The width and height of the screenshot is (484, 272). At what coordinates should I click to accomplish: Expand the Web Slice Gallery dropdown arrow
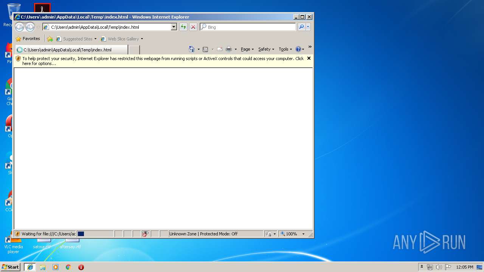point(142,39)
